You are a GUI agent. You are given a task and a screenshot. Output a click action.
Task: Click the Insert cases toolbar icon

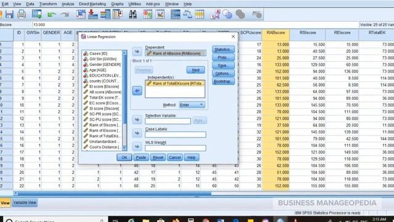click(148, 14)
